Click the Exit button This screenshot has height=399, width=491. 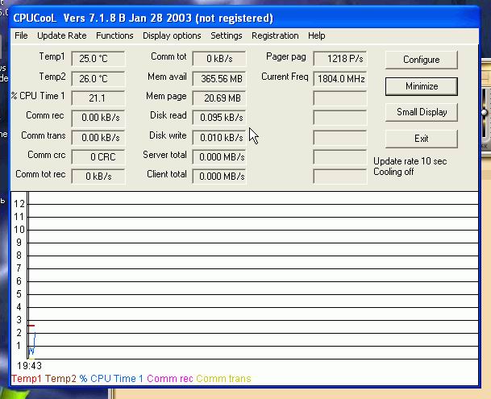coord(421,139)
